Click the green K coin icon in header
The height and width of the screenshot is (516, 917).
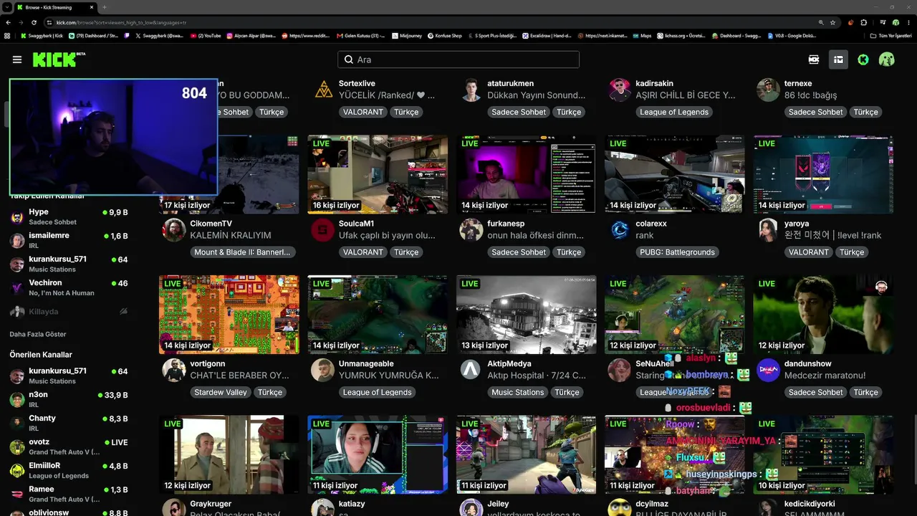[x=863, y=59]
